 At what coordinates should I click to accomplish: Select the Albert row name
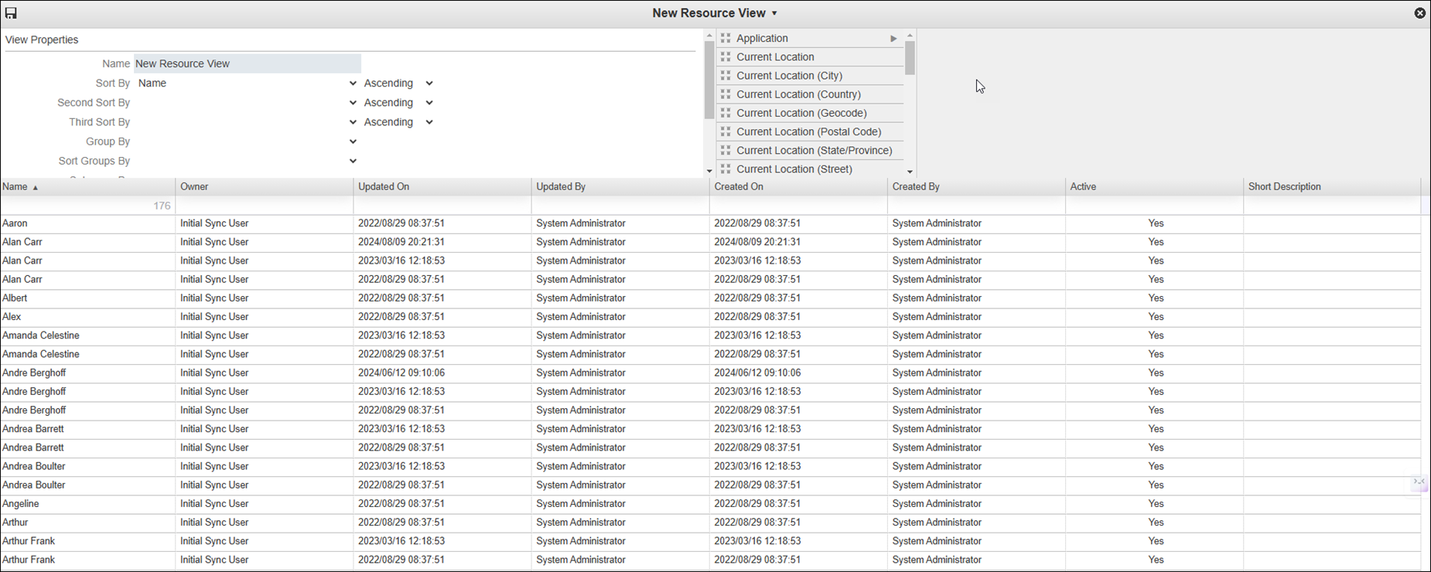click(15, 298)
